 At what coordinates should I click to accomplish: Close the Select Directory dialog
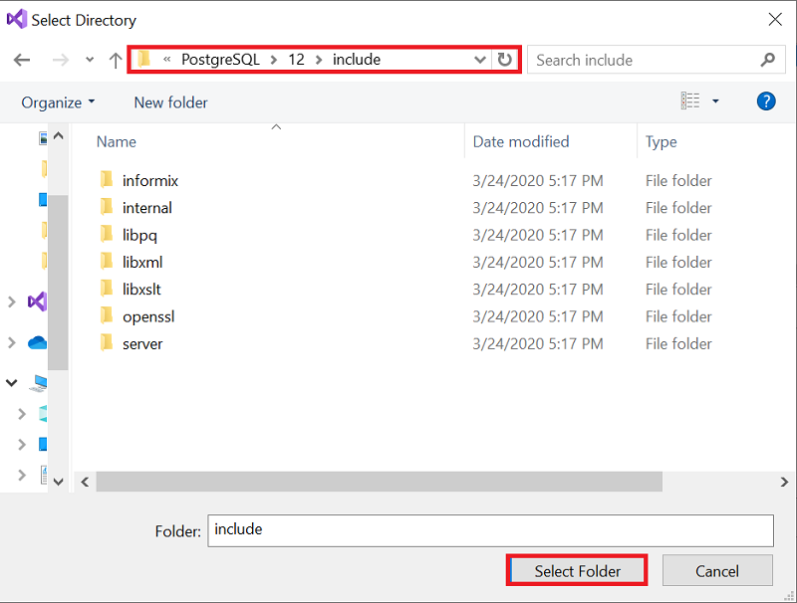[775, 20]
